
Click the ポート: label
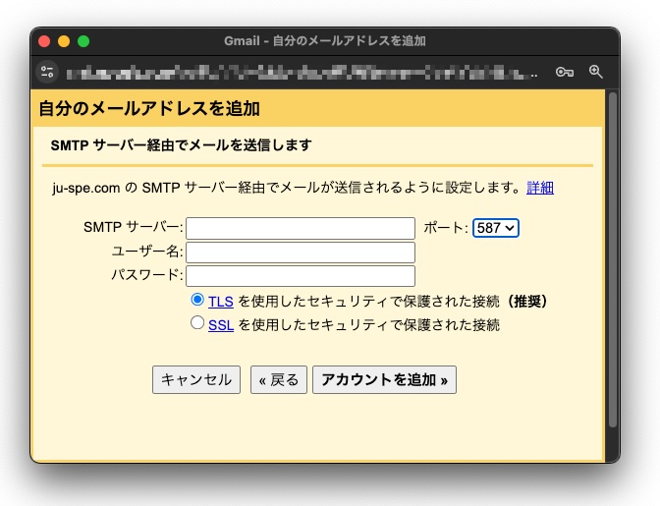pos(446,228)
